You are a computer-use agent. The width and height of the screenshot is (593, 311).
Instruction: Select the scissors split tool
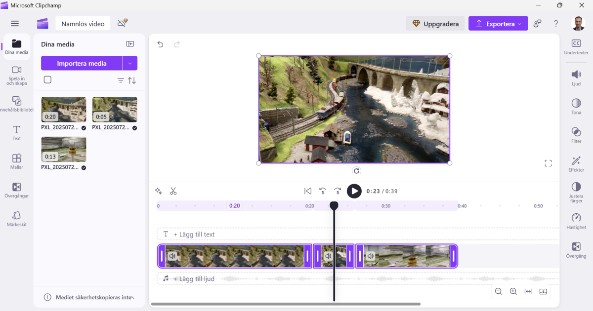pos(173,191)
